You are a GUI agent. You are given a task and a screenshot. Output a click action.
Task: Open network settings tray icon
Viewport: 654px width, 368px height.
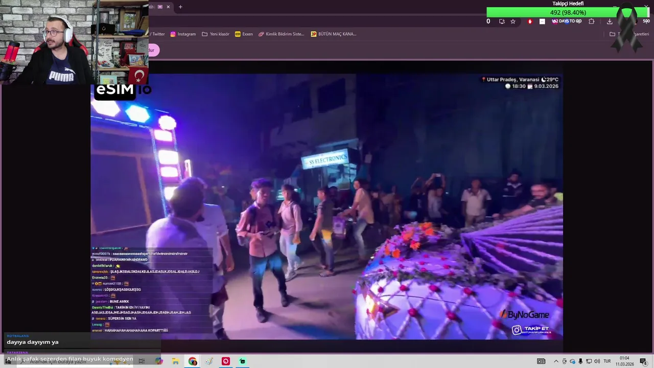click(x=589, y=361)
